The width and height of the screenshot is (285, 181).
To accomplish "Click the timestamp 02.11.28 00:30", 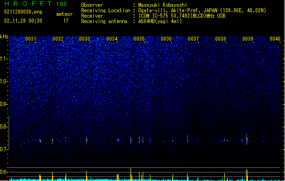I will pyautogui.click(x=23, y=21).
